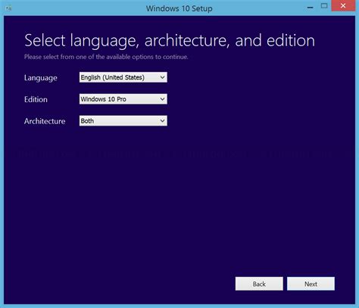Viewport: 359px width, 308px height.
Task: Open the Architecture dropdown showing Both
Action: coord(123,121)
